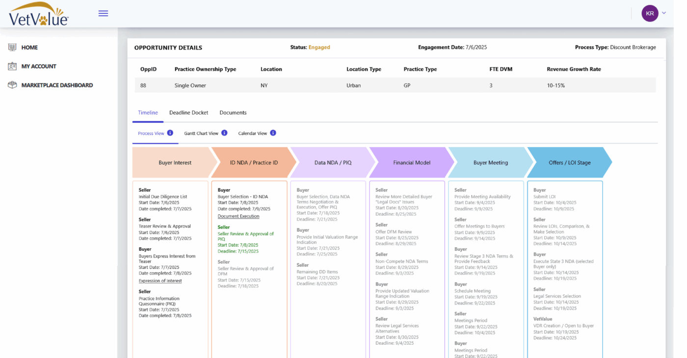Screen dimensions: 687x358
Task: Open the Document Execution link
Action: pyautogui.click(x=238, y=216)
